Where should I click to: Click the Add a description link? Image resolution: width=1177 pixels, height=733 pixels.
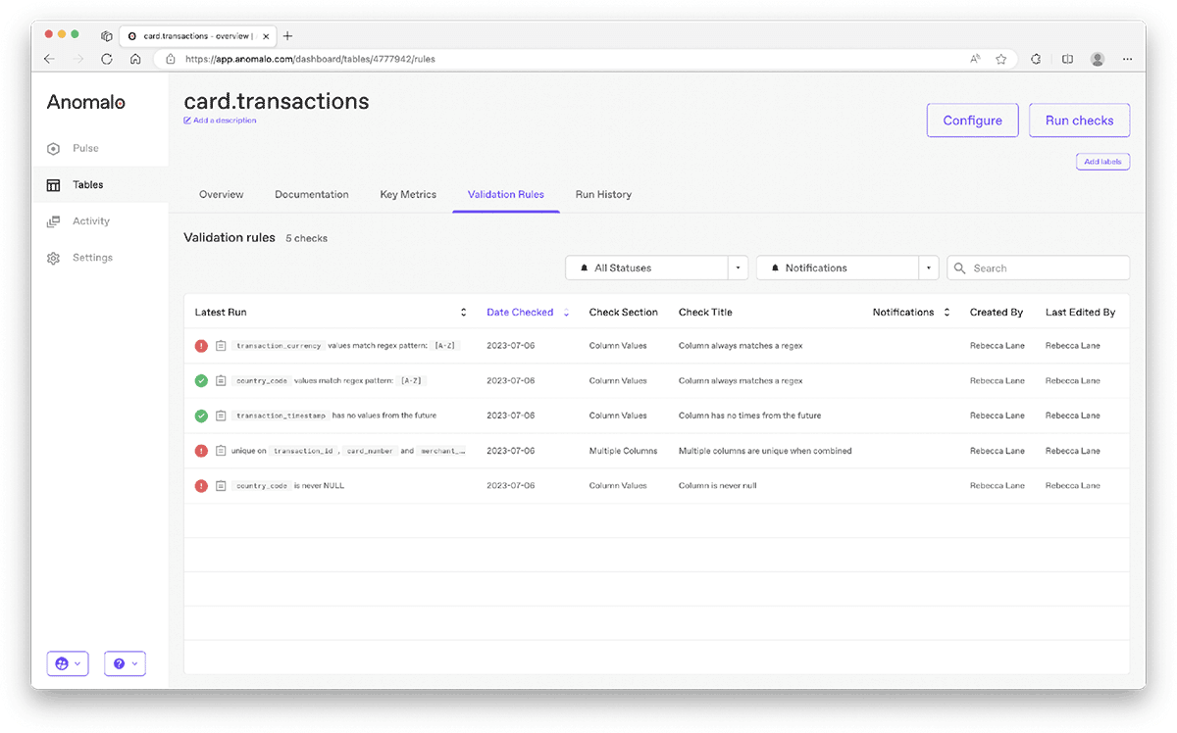pyautogui.click(x=224, y=121)
